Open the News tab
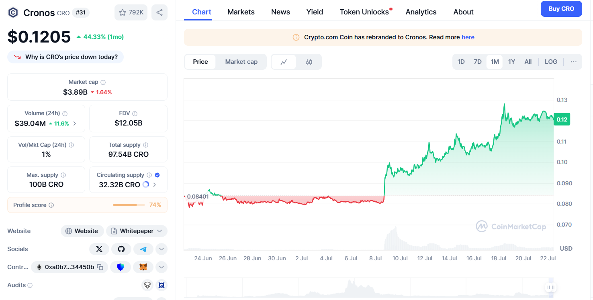593x300 pixels. 280,12
